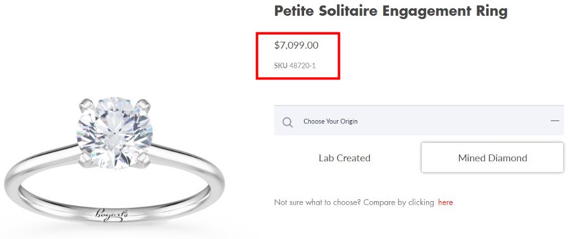Select the Lab Created origin option
569x239 pixels.
coord(345,158)
